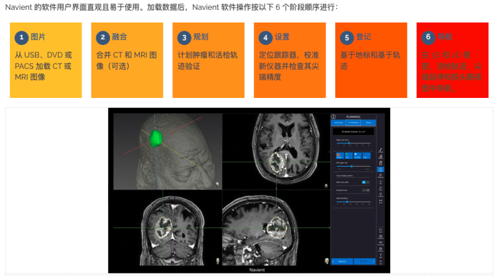Click the numbered circle 5 on 登记 card
497x276 pixels.
point(347,38)
